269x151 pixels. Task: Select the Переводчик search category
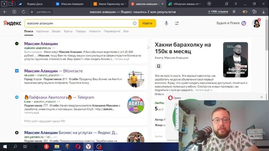tap(112, 31)
